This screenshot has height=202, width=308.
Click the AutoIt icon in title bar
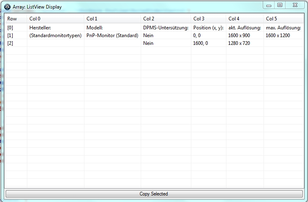point(7,7)
